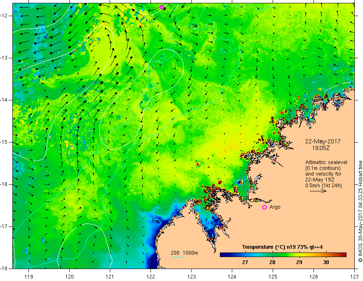This screenshot has width=363, height=281.
Task: Click the '200 1000m' depth label
Action: click(184, 253)
